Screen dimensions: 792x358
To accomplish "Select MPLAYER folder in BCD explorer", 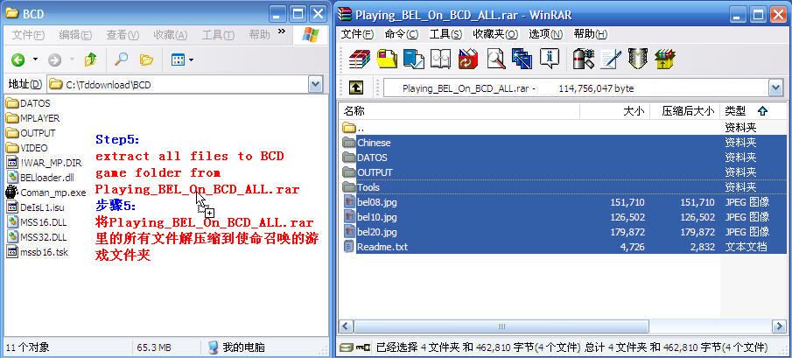I will (33, 118).
